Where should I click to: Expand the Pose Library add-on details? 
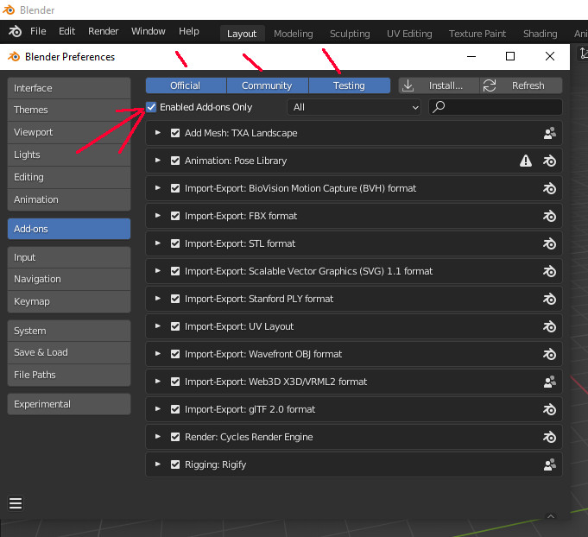(x=158, y=161)
